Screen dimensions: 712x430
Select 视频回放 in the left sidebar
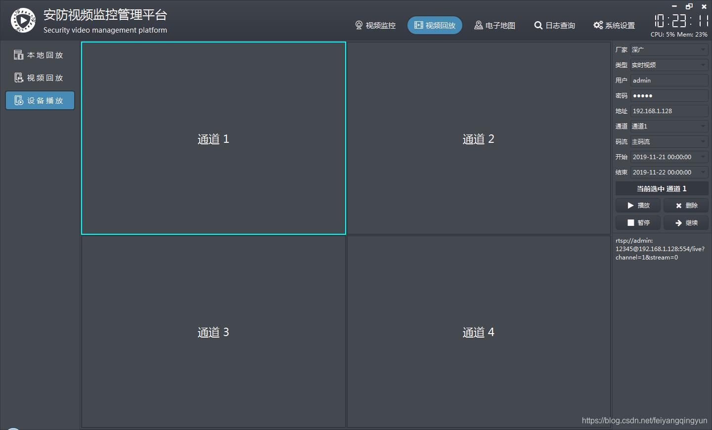40,78
